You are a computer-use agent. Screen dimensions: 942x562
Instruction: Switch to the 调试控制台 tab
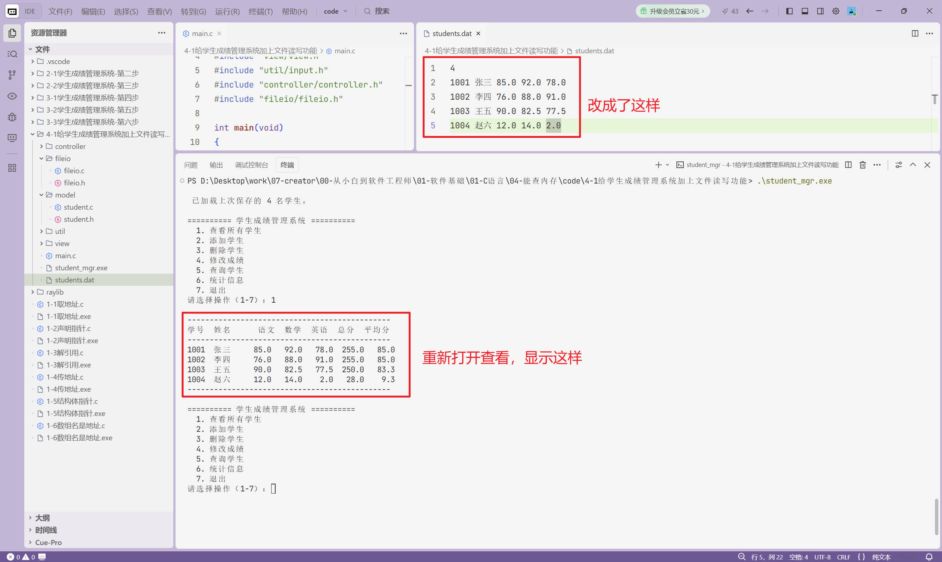pos(251,165)
